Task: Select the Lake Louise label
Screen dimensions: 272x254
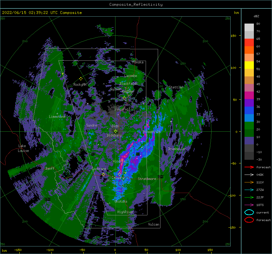Action: click(x=23, y=148)
